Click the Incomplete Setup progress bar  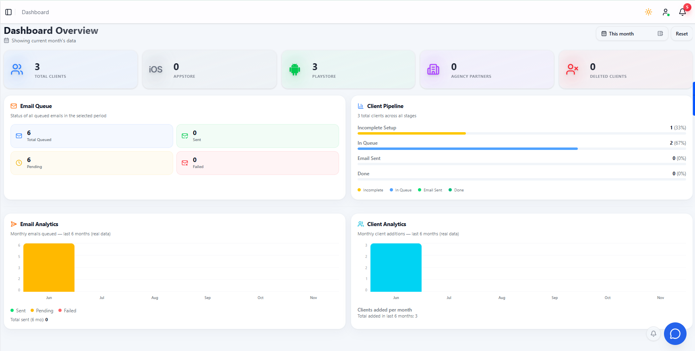pyautogui.click(x=522, y=133)
